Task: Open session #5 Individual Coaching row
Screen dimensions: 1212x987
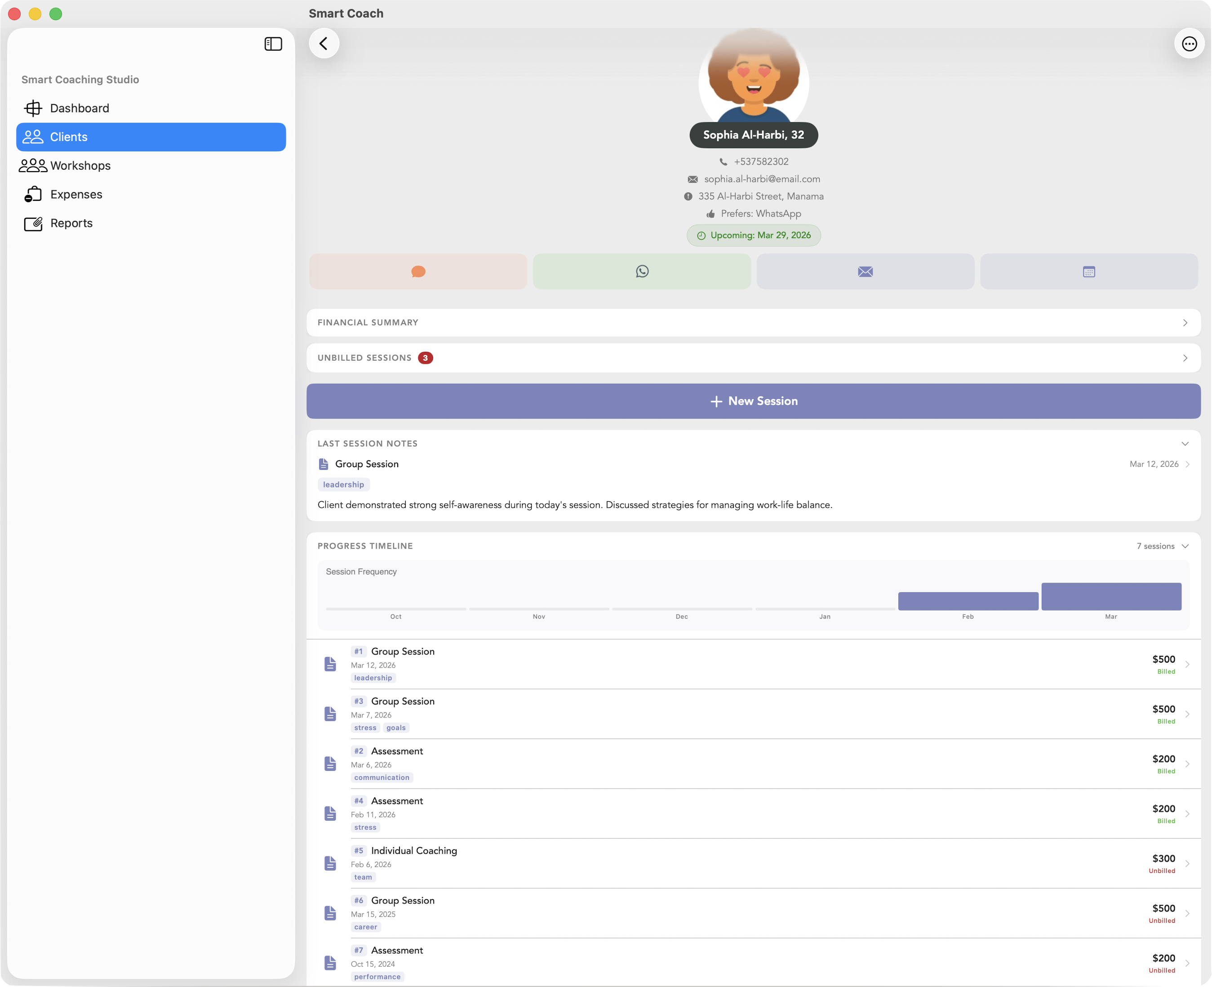Action: pos(753,864)
